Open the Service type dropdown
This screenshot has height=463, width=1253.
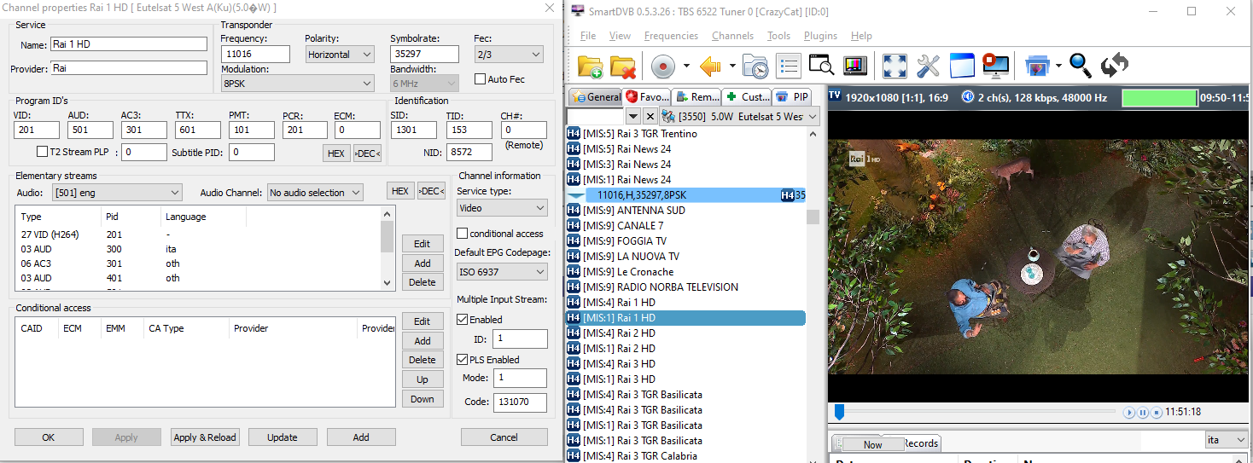tap(502, 208)
